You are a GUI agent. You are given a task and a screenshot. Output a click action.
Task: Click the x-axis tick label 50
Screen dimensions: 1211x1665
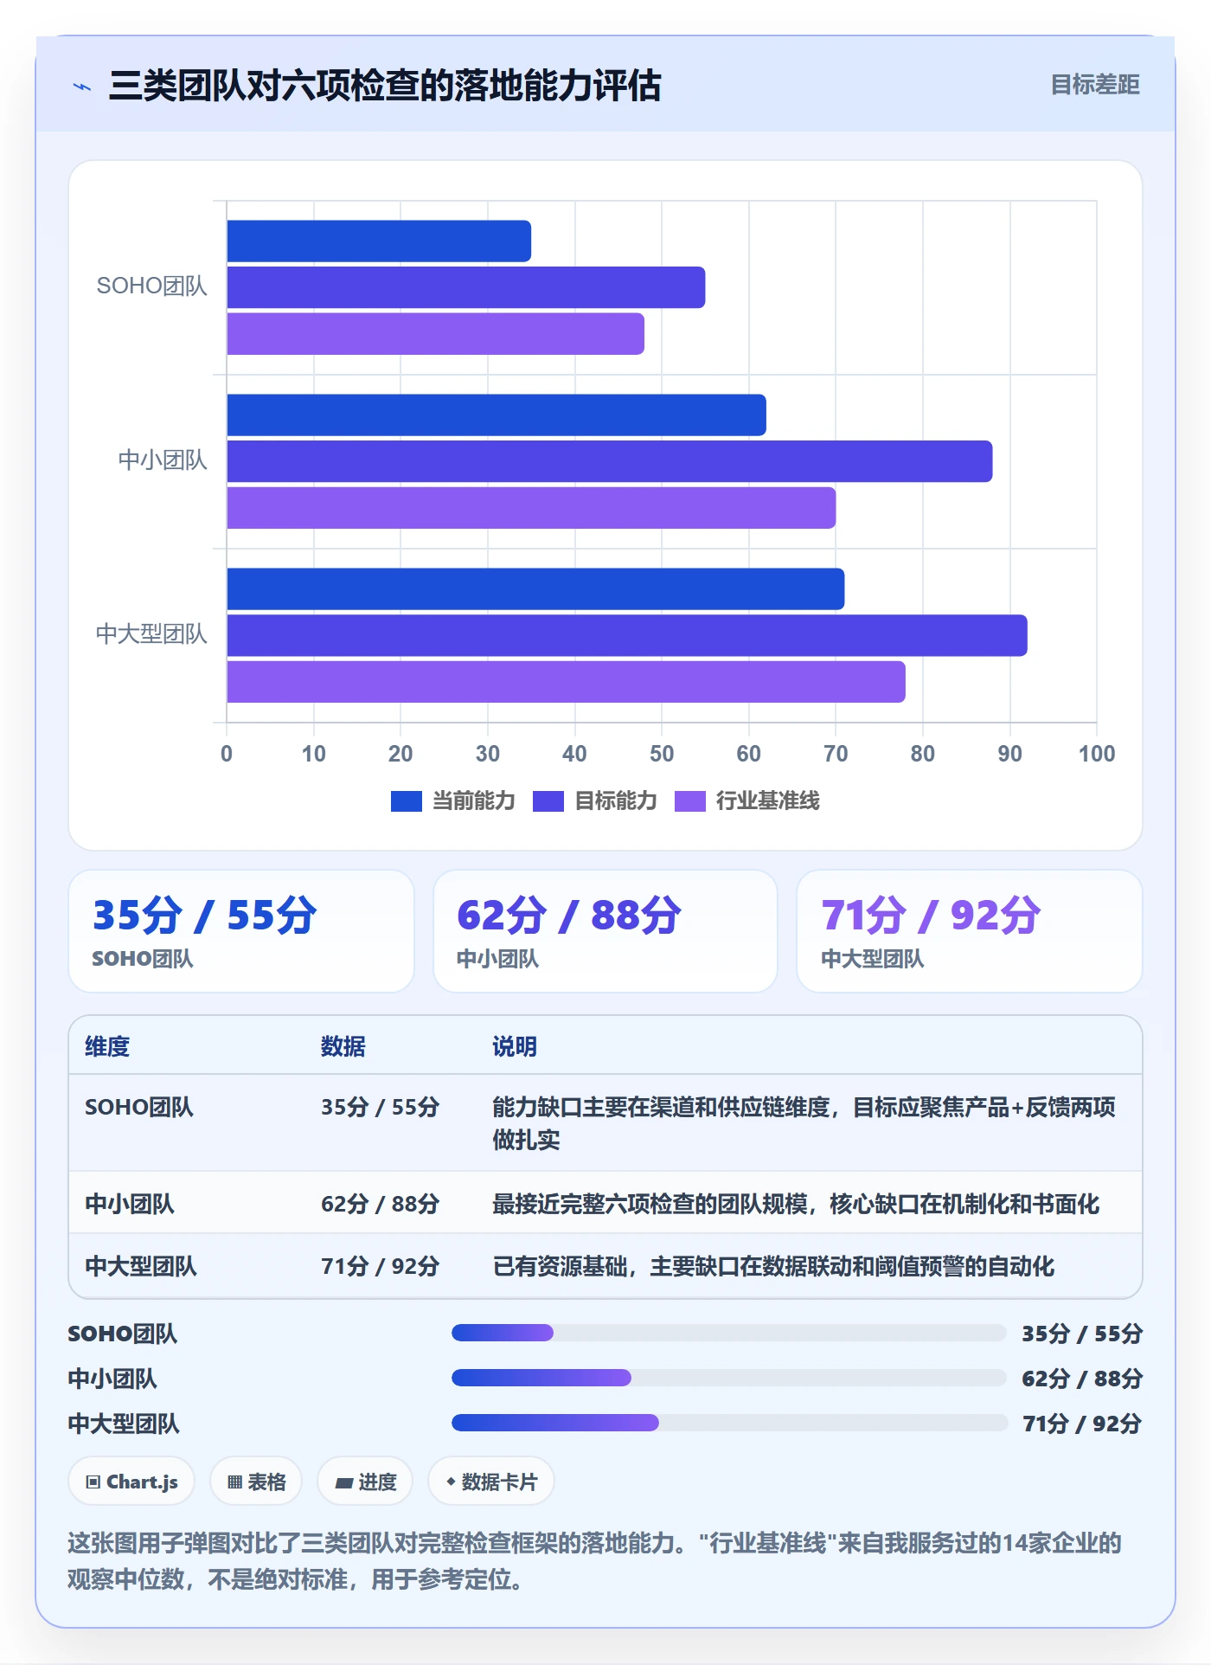tap(662, 754)
